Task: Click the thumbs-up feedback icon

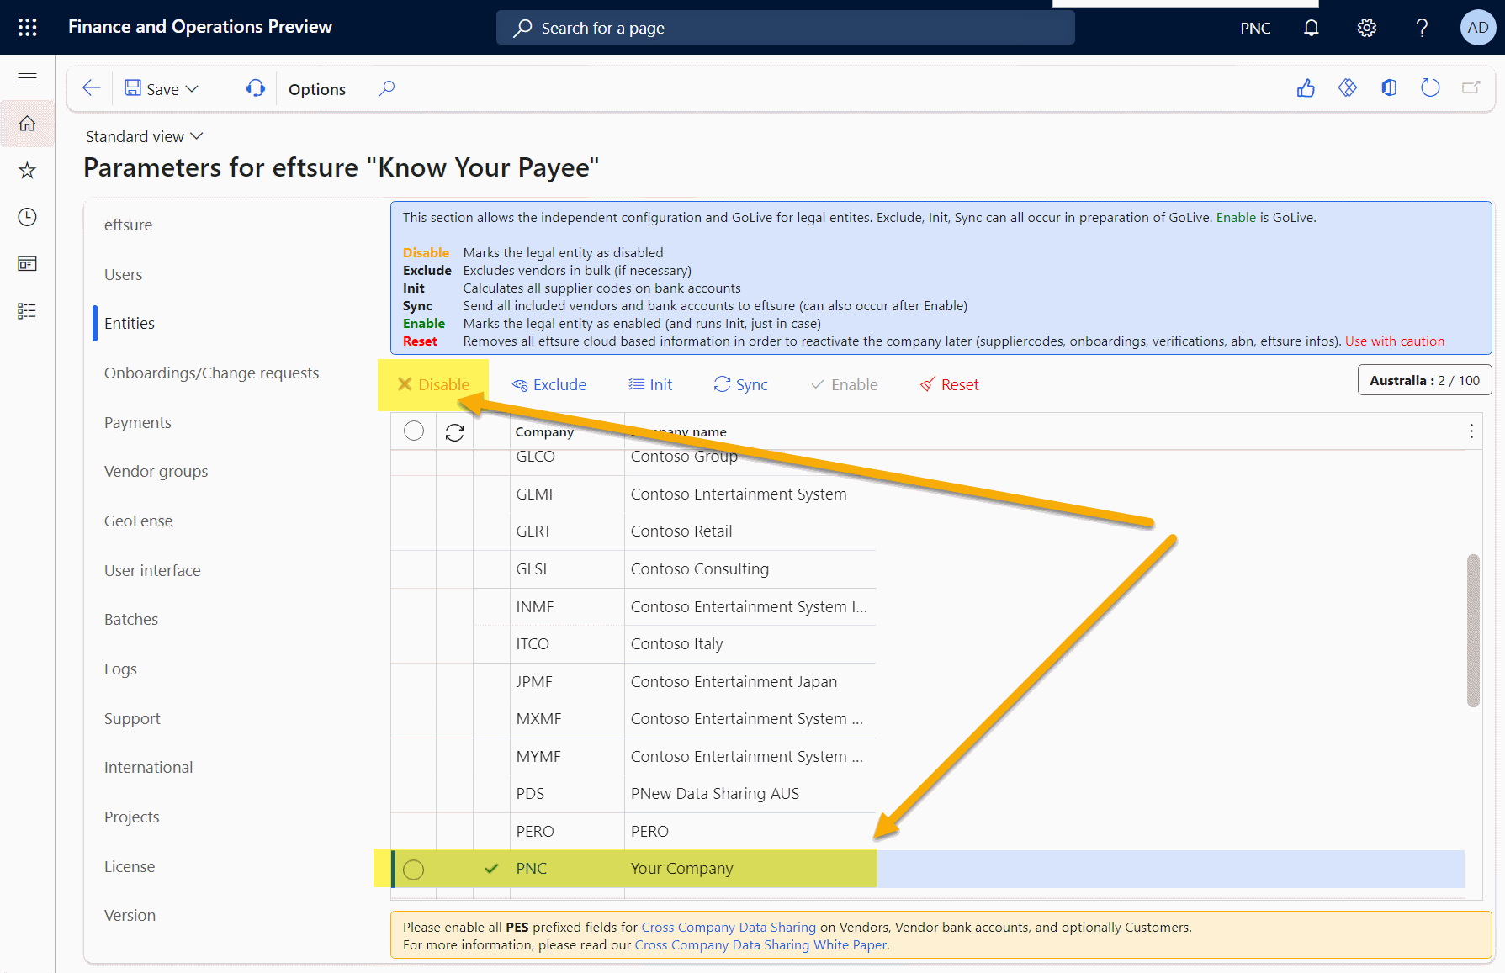Action: [1306, 87]
